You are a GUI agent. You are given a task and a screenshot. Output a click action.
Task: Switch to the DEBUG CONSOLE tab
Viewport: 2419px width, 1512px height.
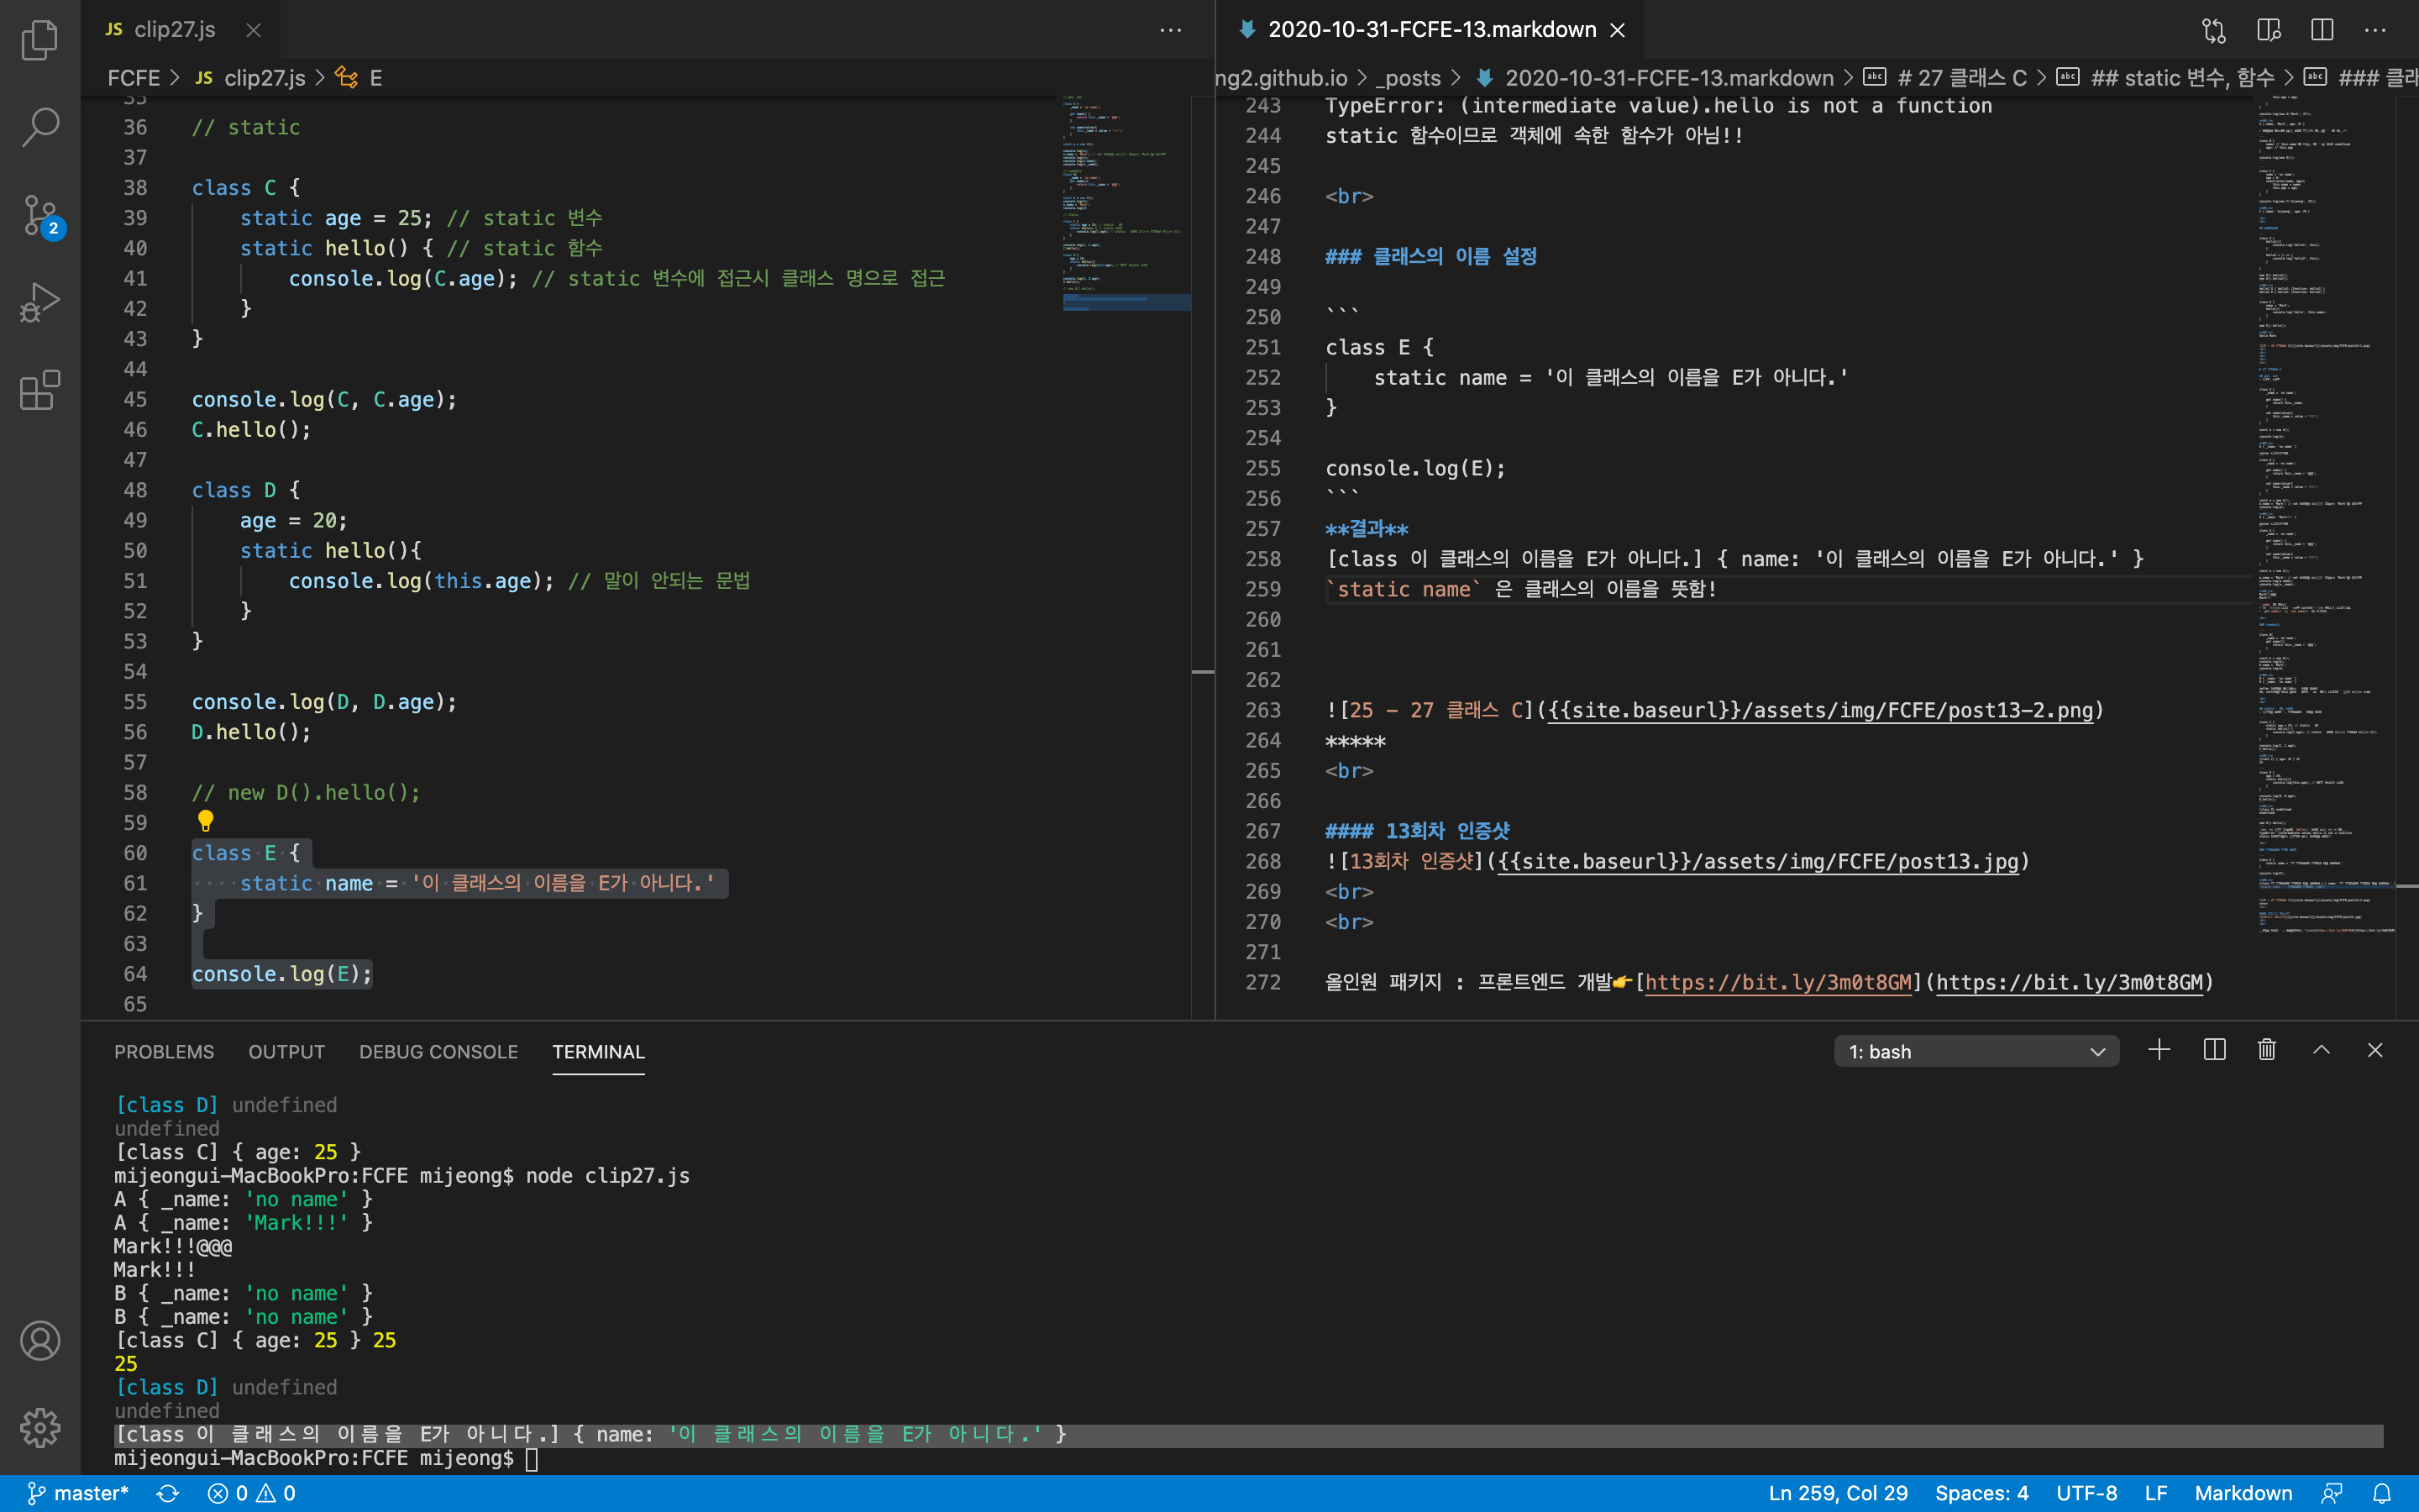[x=438, y=1052]
